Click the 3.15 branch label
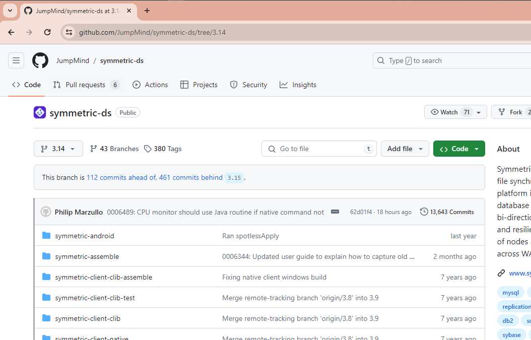 234,178
